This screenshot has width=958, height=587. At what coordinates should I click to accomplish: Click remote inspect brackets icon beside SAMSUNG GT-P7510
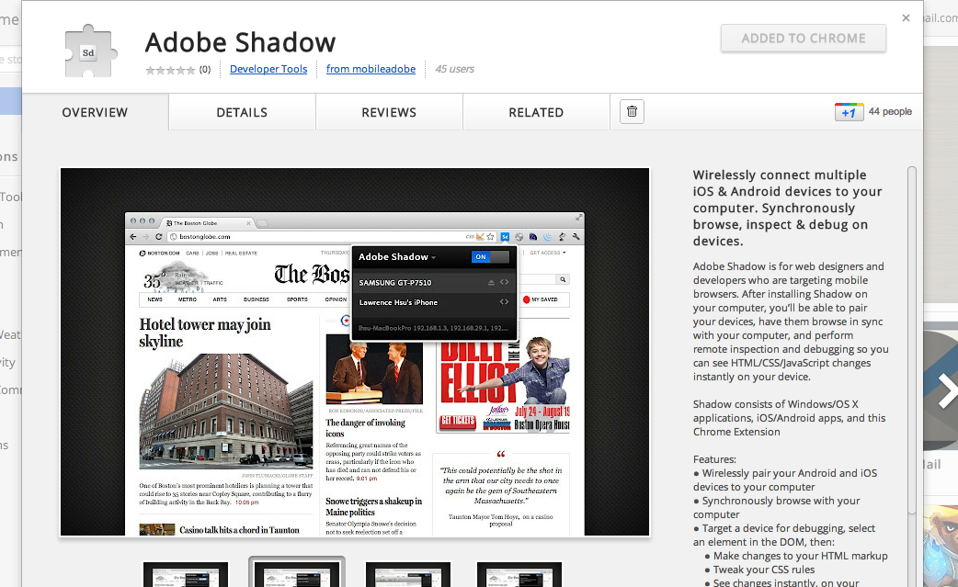504,283
